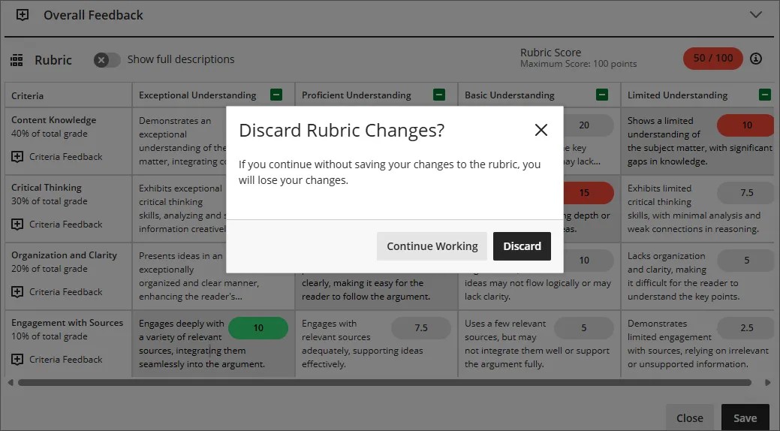Expand the Overall Feedback chevron

point(755,14)
